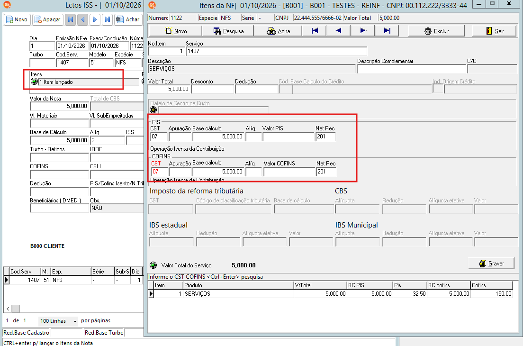523x346 pixels.
Task: Open 100 Linhas per-page dropdown
Action: [x=58, y=321]
